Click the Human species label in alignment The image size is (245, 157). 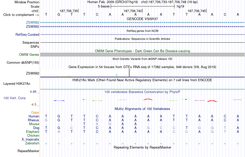(x=34, y=116)
